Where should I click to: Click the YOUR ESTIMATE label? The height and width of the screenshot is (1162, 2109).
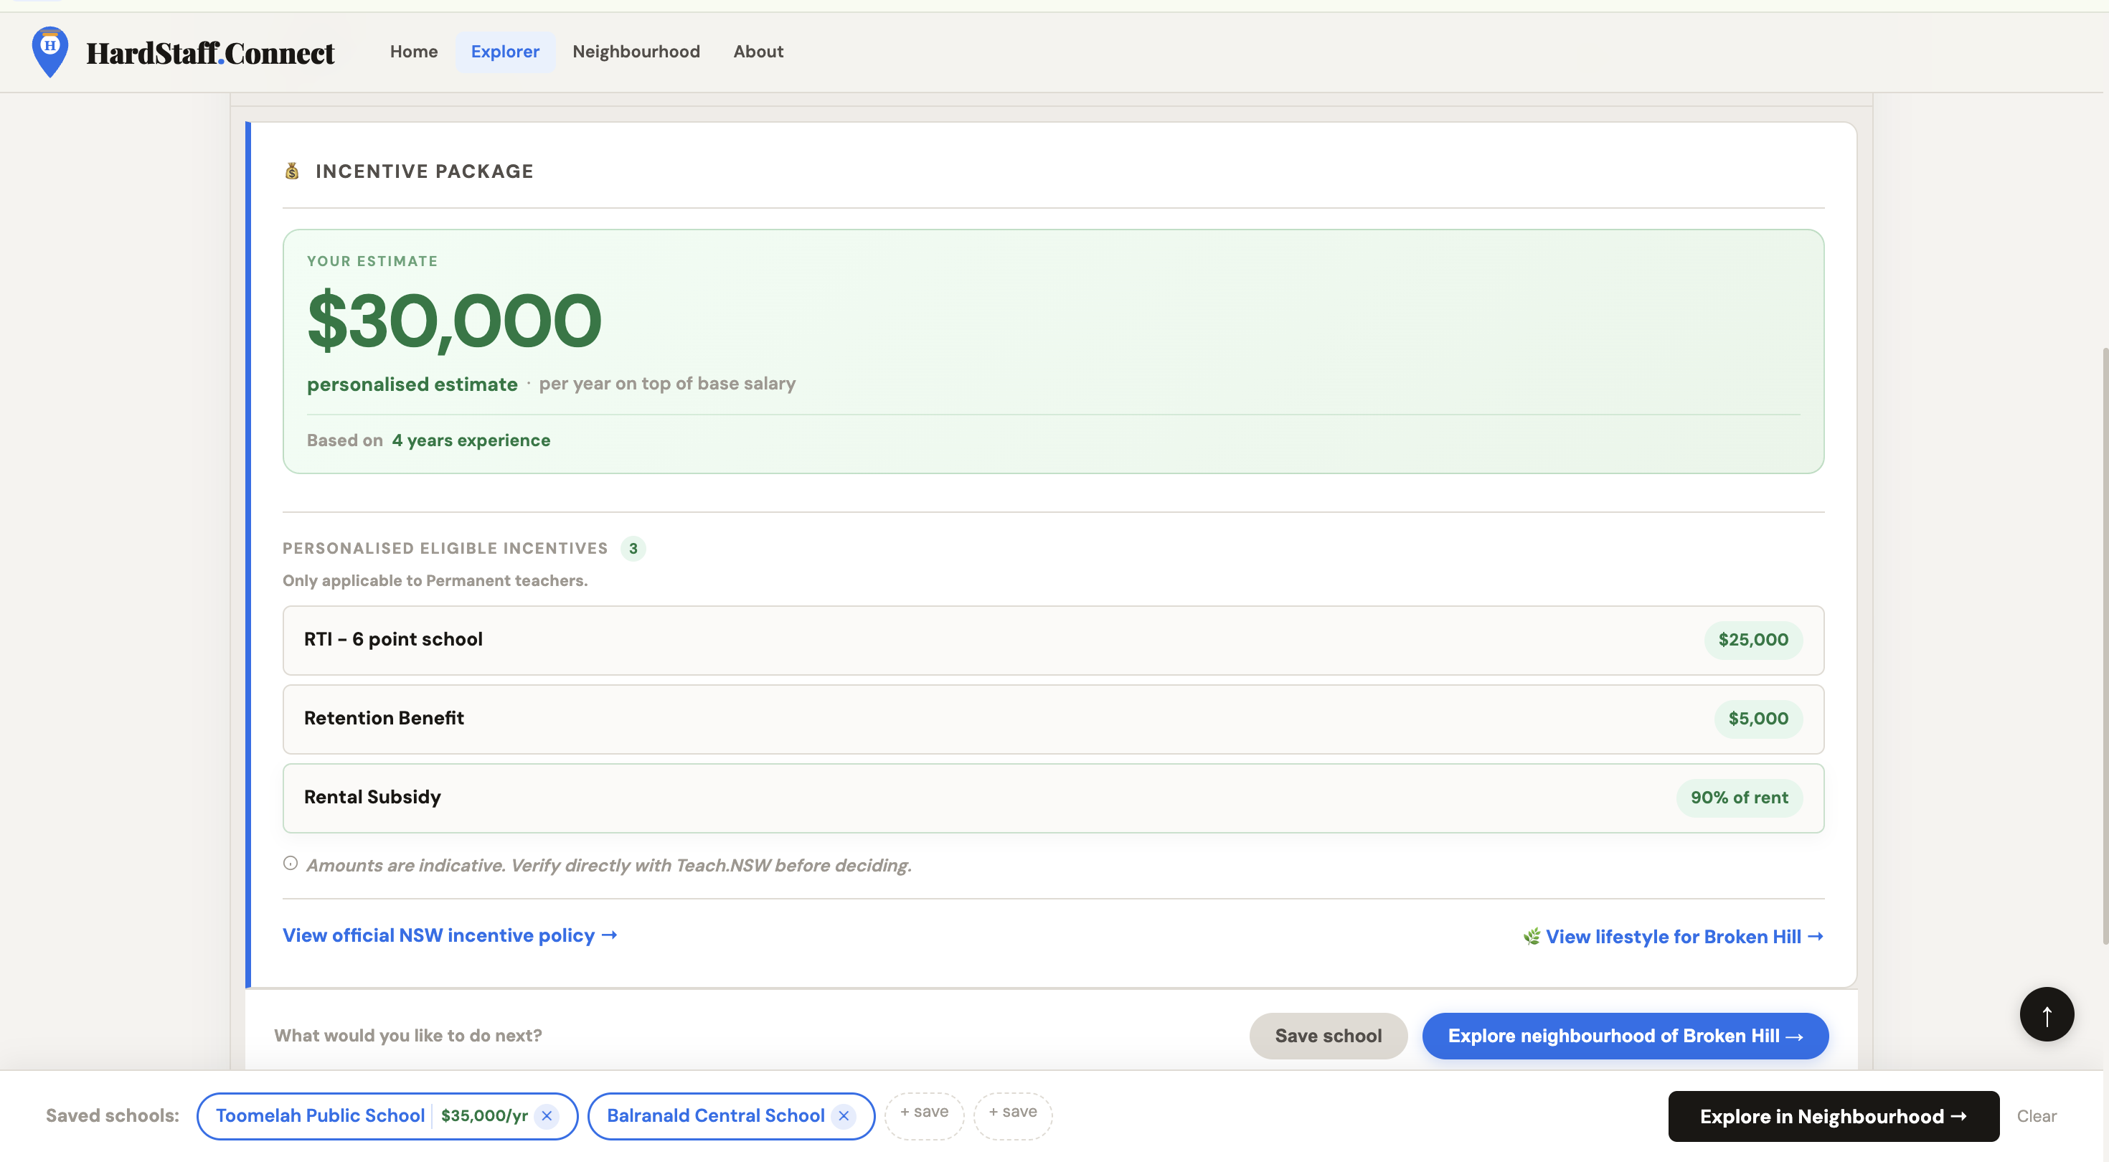[372, 261]
